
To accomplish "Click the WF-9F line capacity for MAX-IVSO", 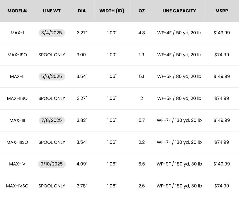I will tap(179, 186).
